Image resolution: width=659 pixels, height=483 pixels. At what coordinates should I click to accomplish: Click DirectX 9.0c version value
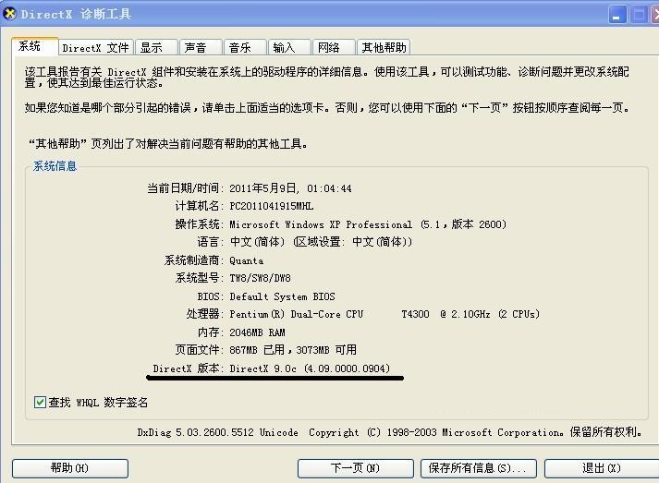(310, 368)
